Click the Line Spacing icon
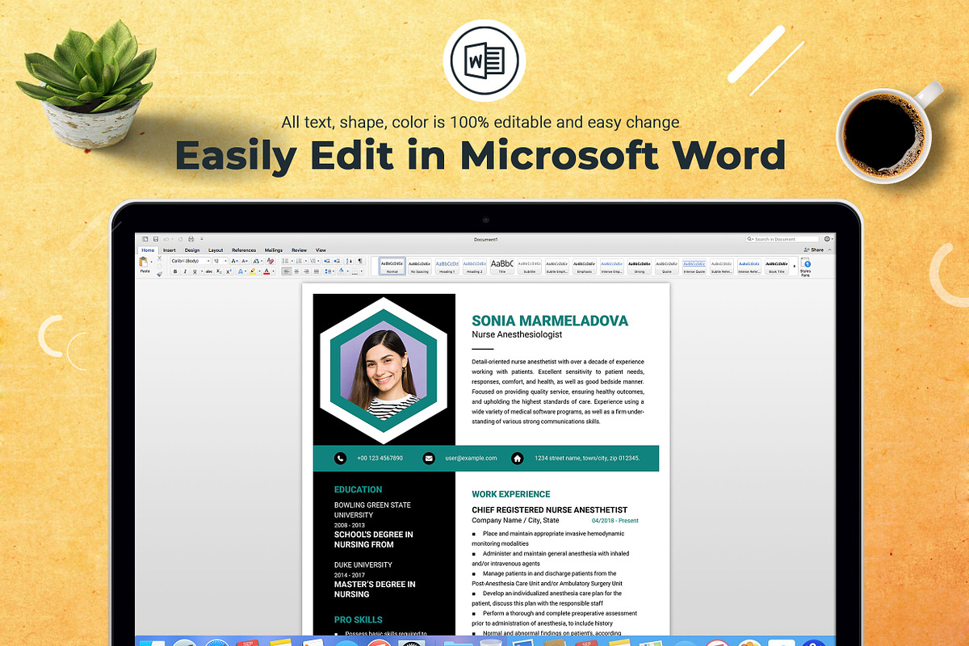969x646 pixels. (327, 271)
